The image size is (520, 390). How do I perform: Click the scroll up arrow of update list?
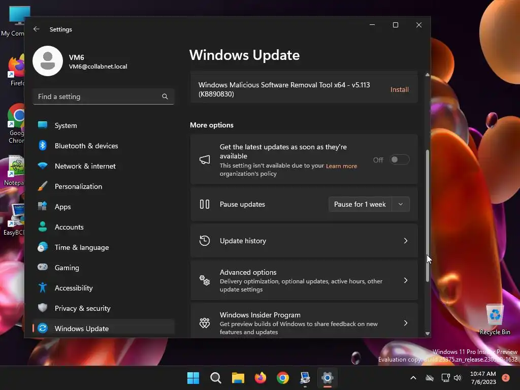(428, 75)
